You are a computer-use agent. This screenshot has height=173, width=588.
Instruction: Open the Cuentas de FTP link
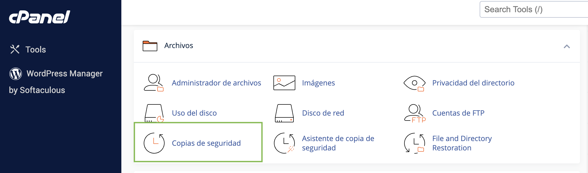(x=458, y=113)
